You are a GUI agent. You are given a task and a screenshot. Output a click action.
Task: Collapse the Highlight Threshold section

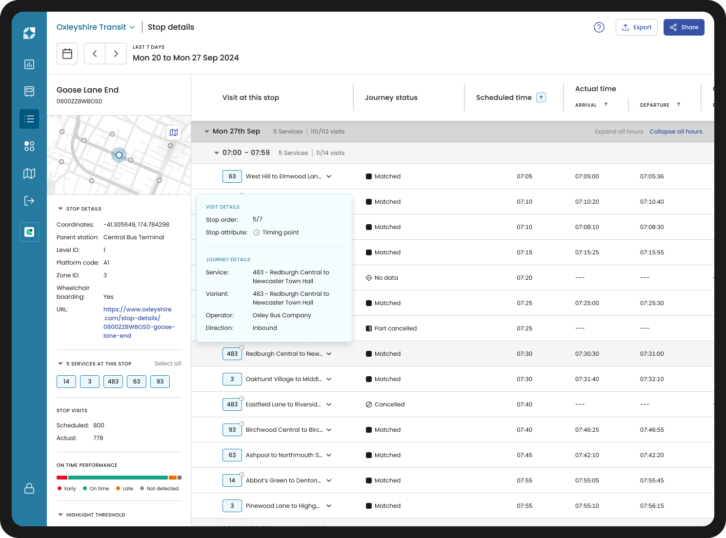click(60, 515)
